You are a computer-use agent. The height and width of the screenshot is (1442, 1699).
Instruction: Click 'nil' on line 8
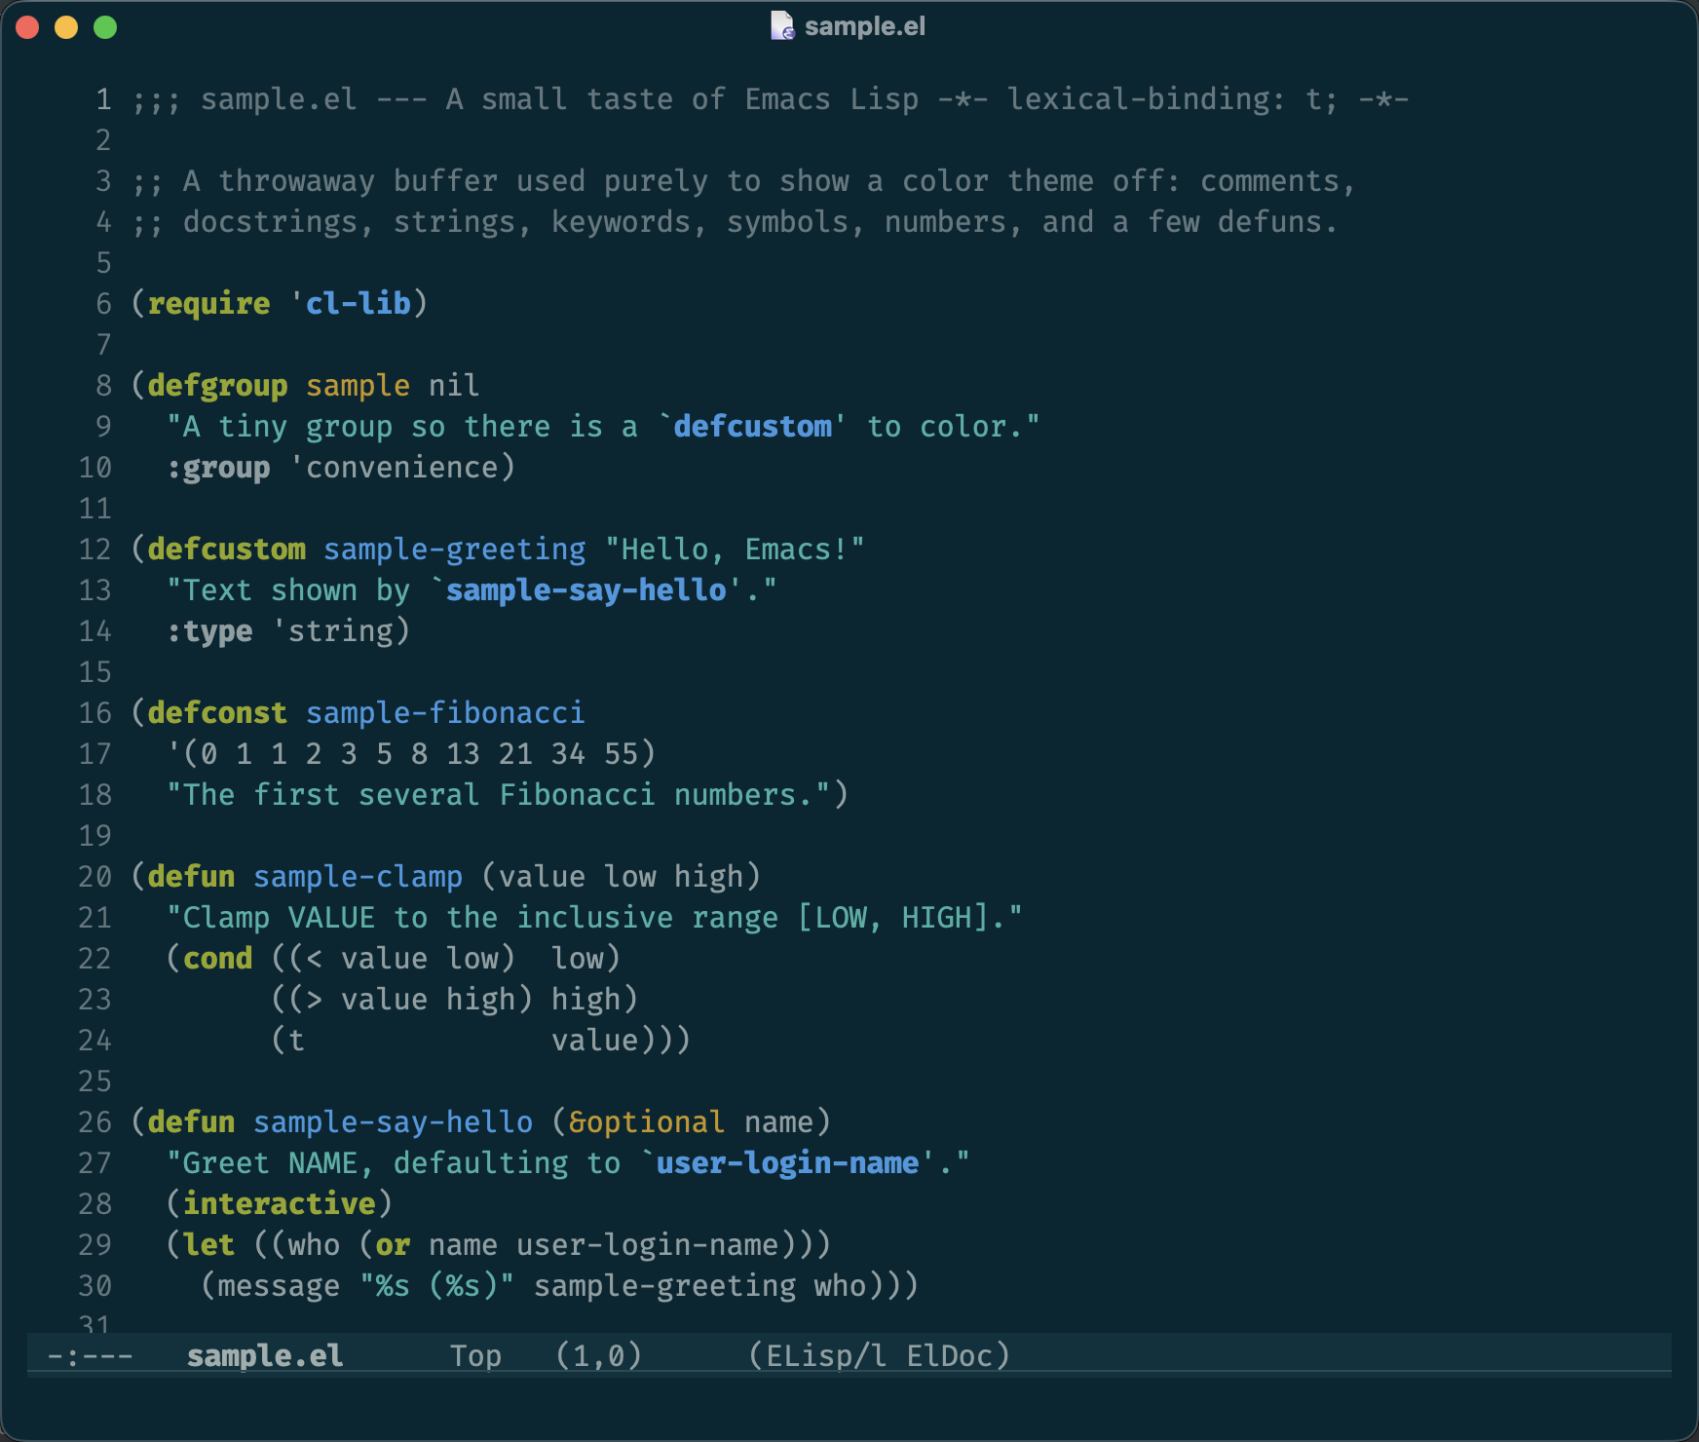(454, 385)
